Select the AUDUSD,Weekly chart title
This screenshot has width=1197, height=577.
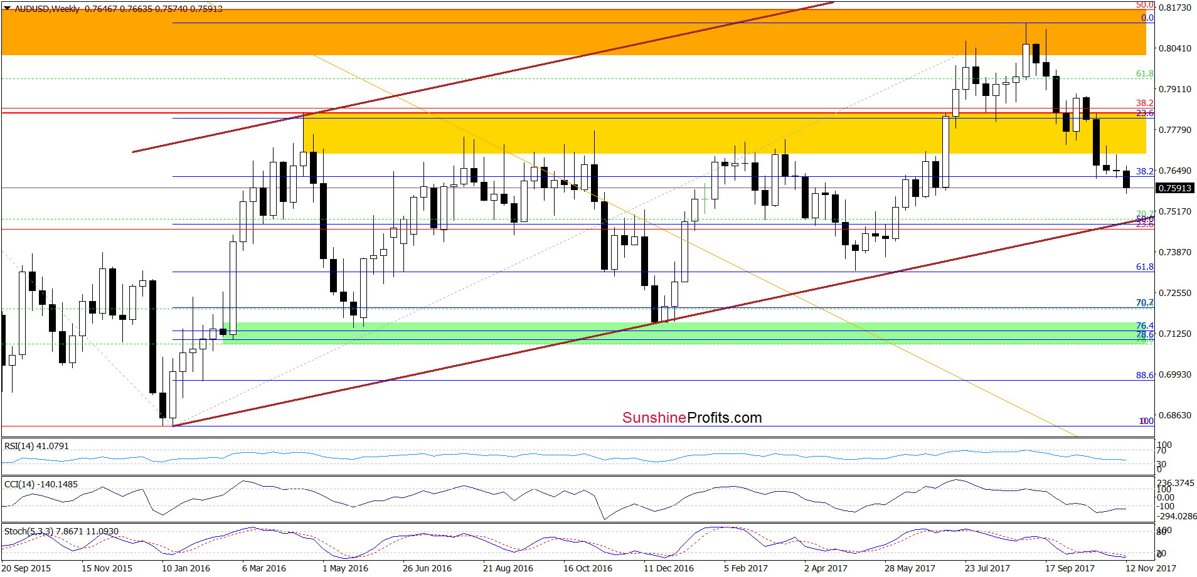click(47, 9)
